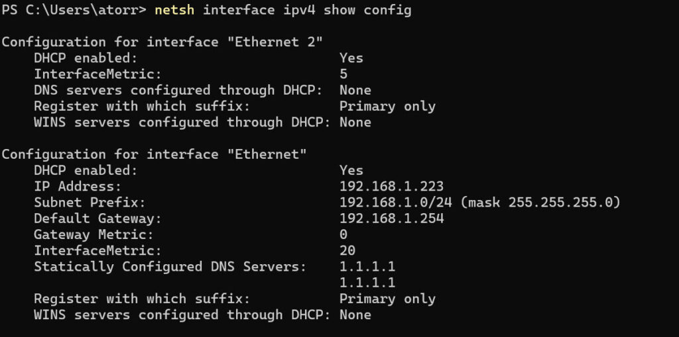Viewport: 679px width, 337px height.
Task: Click the "IP Address:" label
Action: click(78, 187)
